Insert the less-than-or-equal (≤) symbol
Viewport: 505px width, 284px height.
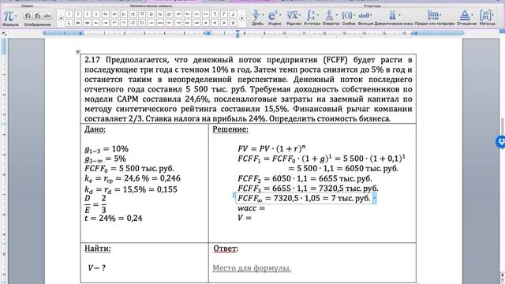233,23
